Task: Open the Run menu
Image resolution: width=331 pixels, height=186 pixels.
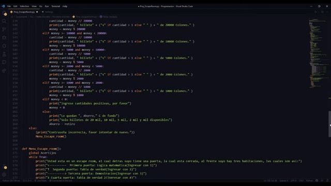Action: click(x=47, y=6)
